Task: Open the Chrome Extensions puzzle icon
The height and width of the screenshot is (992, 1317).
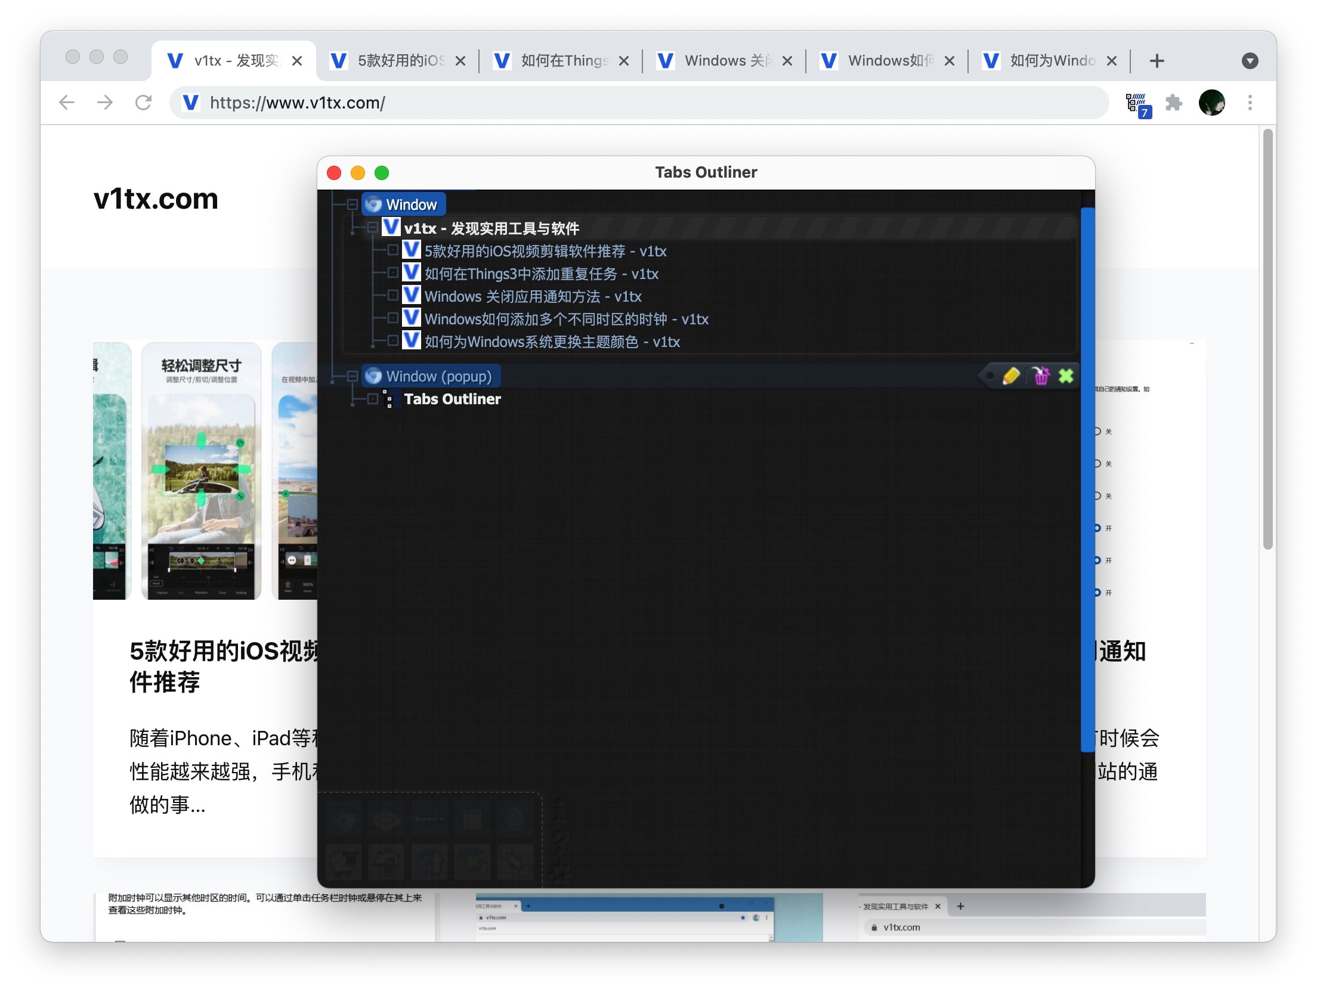Action: pyautogui.click(x=1173, y=103)
